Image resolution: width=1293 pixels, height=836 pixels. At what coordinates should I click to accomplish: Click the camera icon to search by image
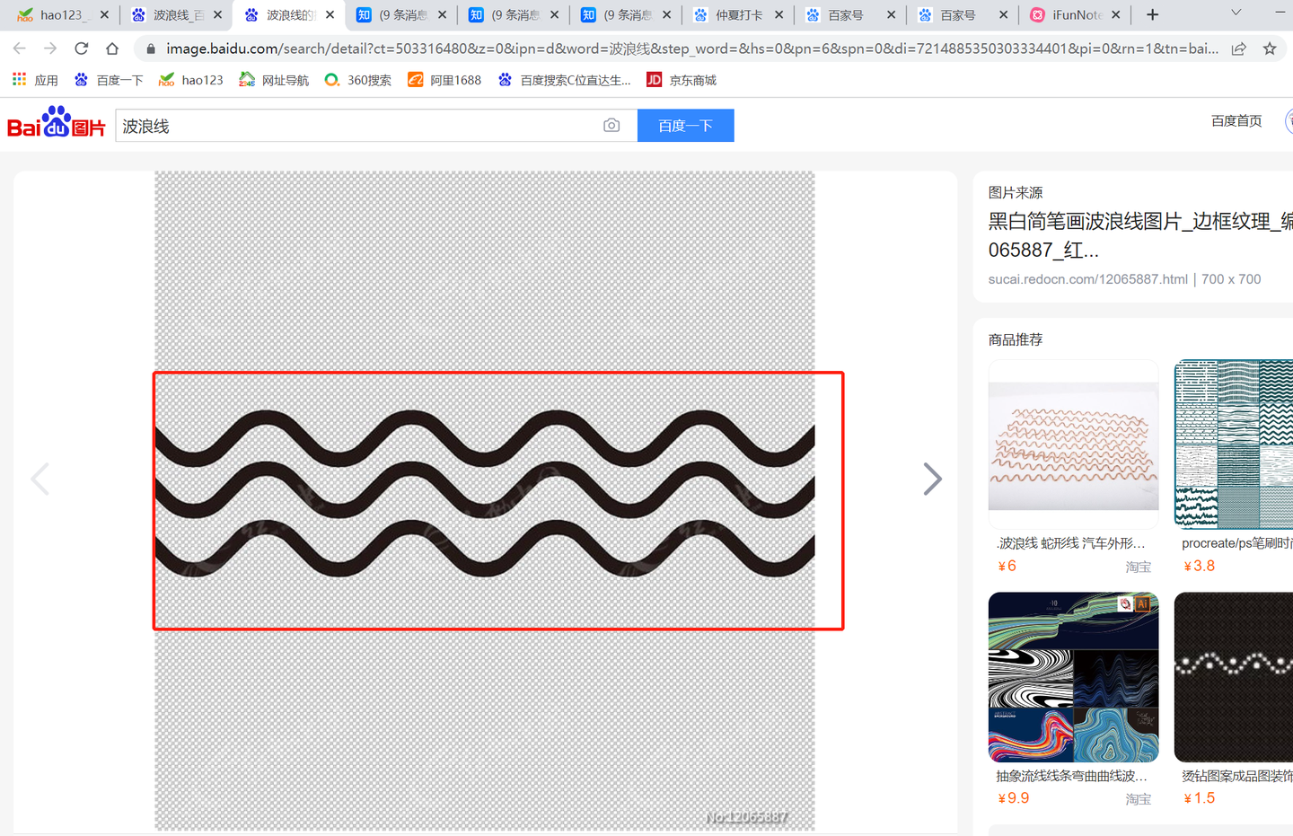(611, 126)
